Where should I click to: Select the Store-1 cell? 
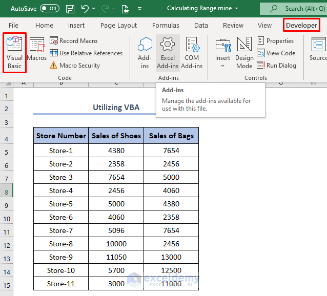click(x=61, y=151)
